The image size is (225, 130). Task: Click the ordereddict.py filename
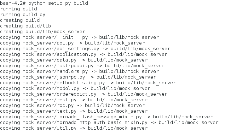(77, 94)
